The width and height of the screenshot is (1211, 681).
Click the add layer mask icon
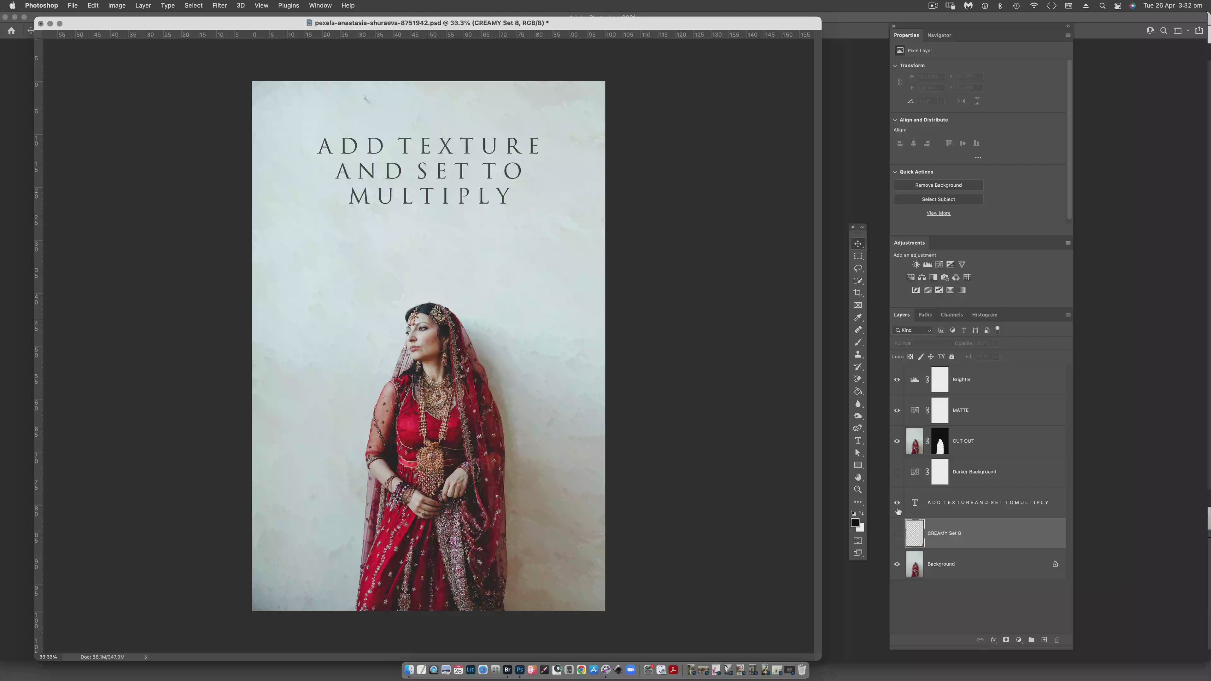pyautogui.click(x=1006, y=640)
